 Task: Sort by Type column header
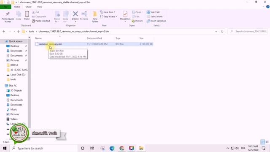[118, 38]
